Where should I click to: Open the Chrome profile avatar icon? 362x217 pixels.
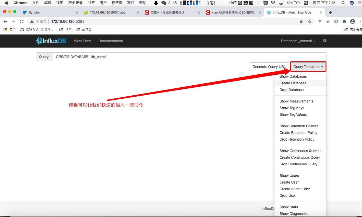pyautogui.click(x=353, y=21)
